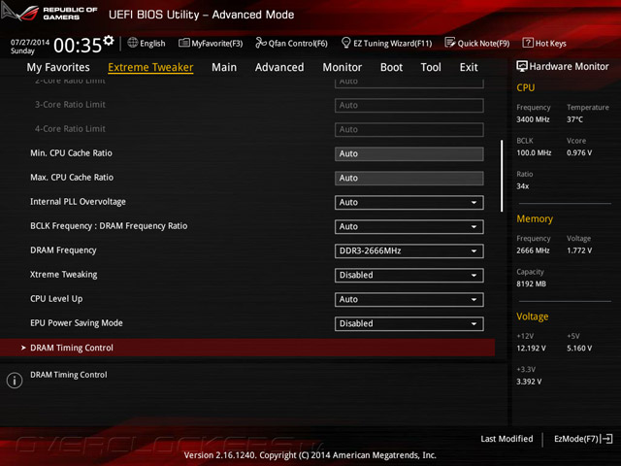Switch to the Monitor tab
621x466 pixels.
pos(343,67)
